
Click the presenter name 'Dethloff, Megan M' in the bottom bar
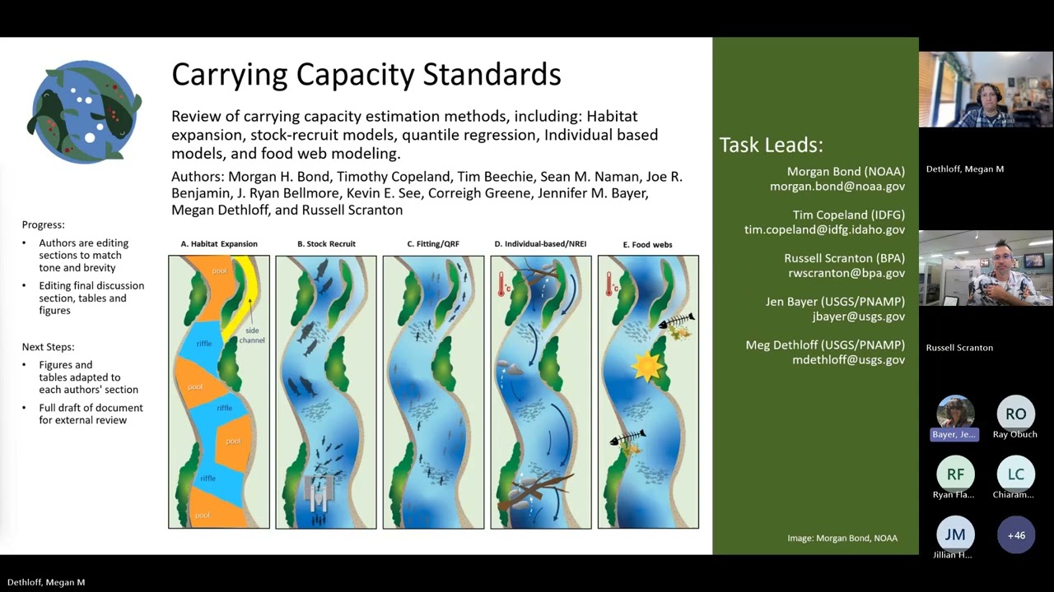tap(46, 582)
